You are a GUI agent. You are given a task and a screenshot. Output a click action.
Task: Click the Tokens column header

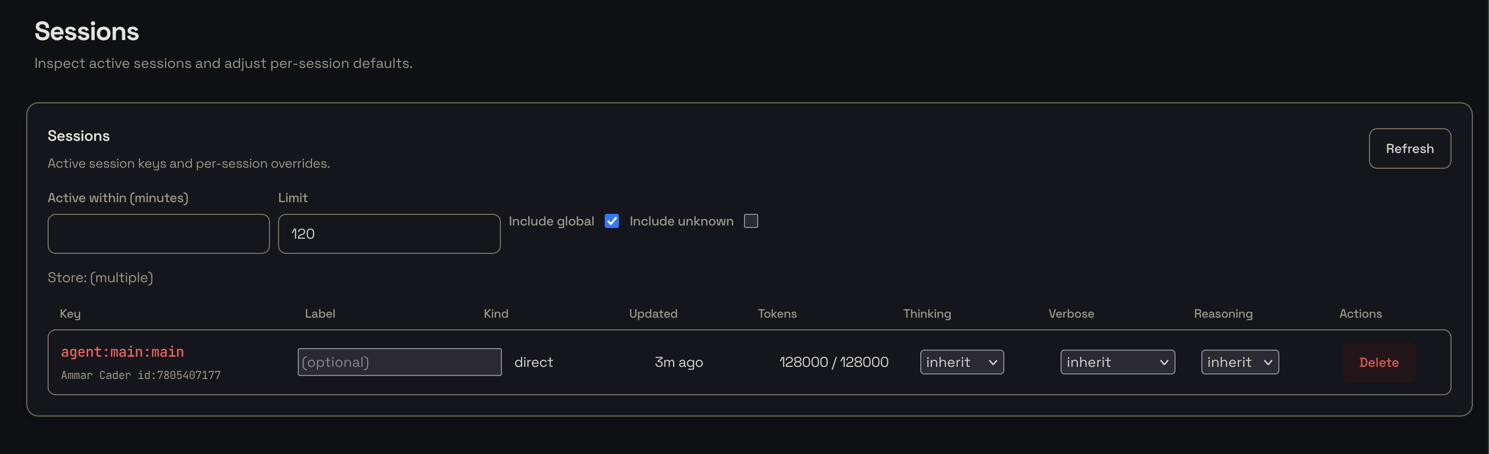click(x=777, y=314)
